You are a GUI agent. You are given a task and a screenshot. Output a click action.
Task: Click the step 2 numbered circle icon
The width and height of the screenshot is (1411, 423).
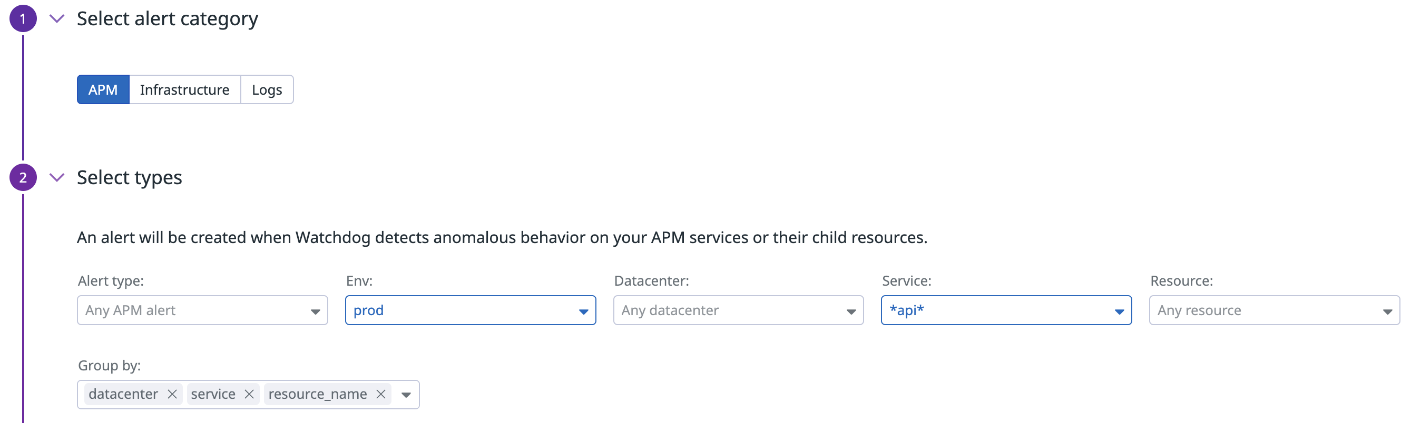23,177
